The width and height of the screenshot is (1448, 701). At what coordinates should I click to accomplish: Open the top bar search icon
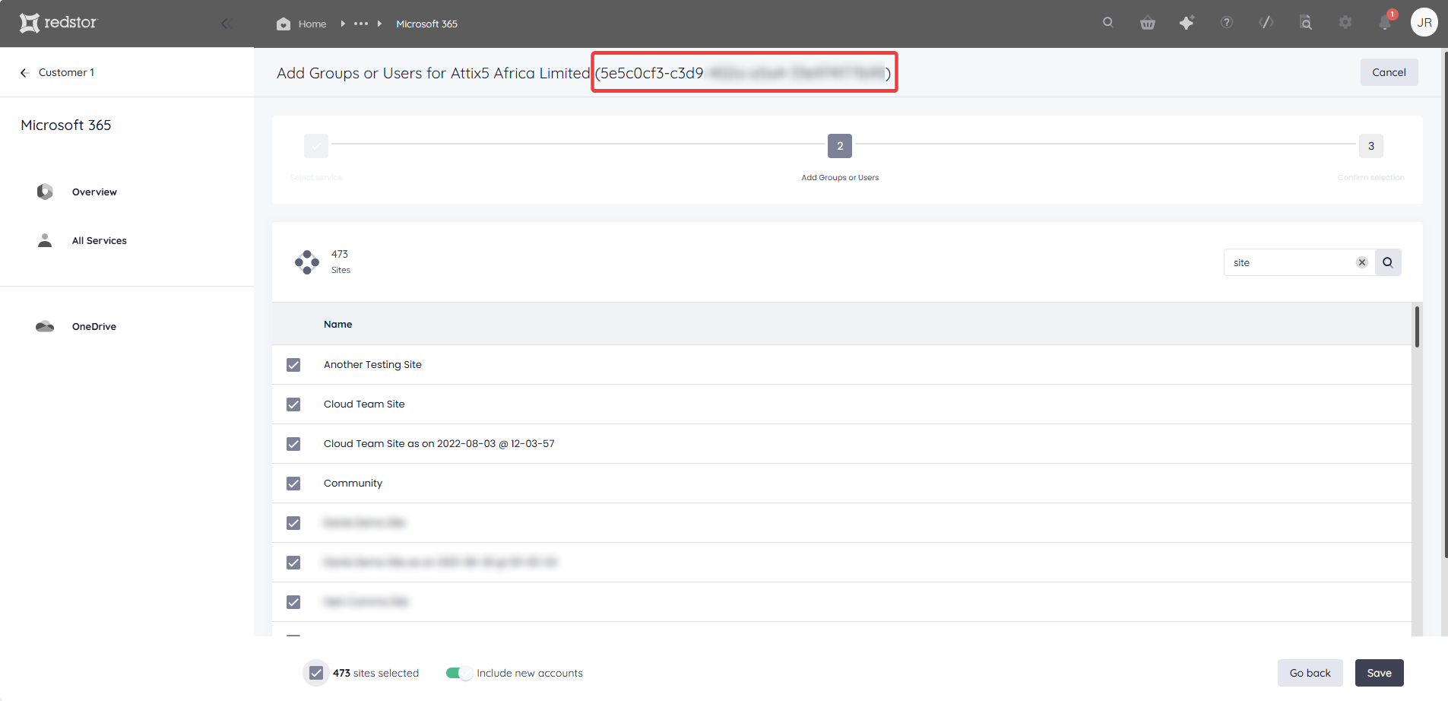click(x=1108, y=23)
